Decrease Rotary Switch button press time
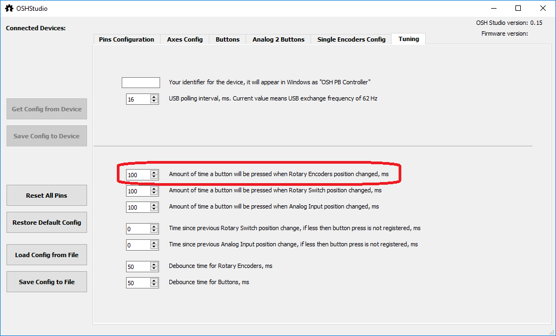 (154, 193)
